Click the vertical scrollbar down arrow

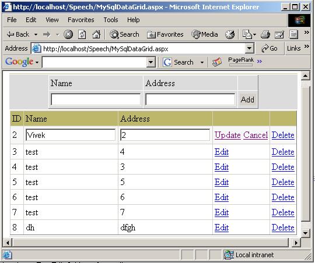pyautogui.click(x=305, y=233)
